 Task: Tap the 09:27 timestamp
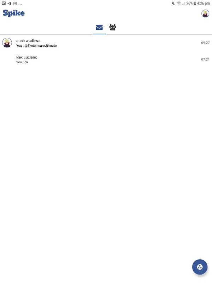pyautogui.click(x=205, y=43)
